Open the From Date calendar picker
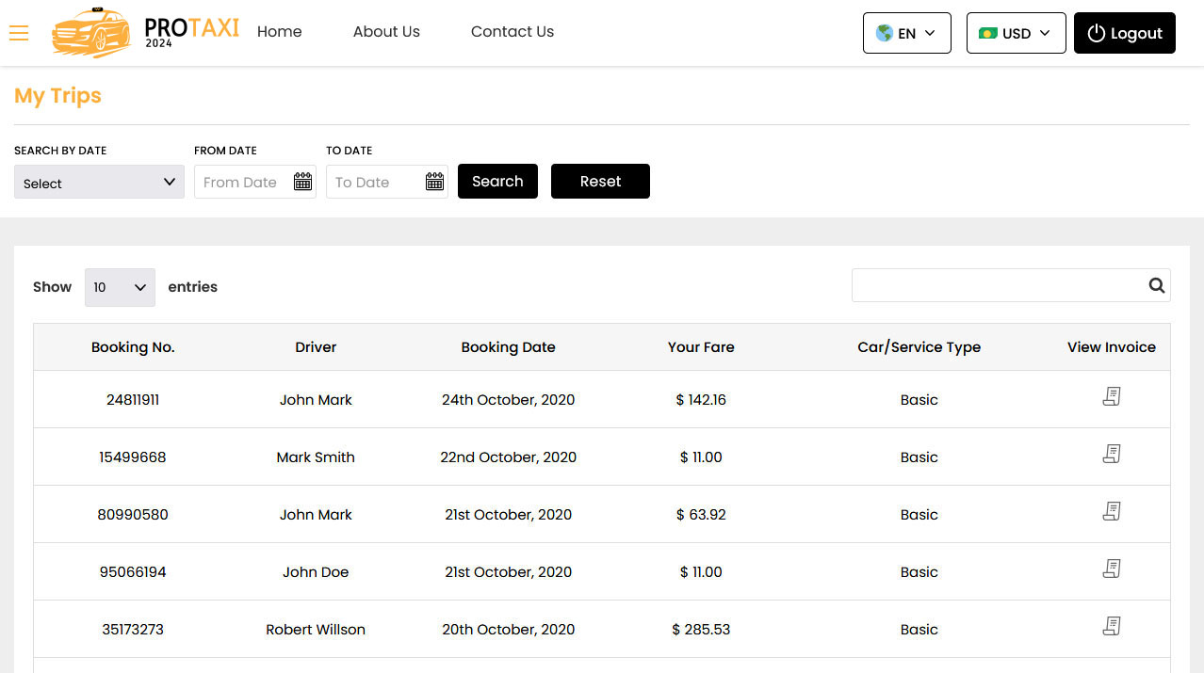 click(302, 182)
